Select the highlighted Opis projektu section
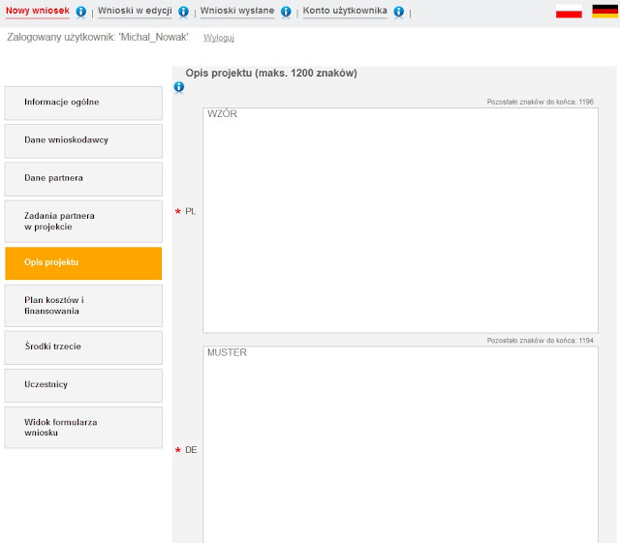 pos(83,263)
